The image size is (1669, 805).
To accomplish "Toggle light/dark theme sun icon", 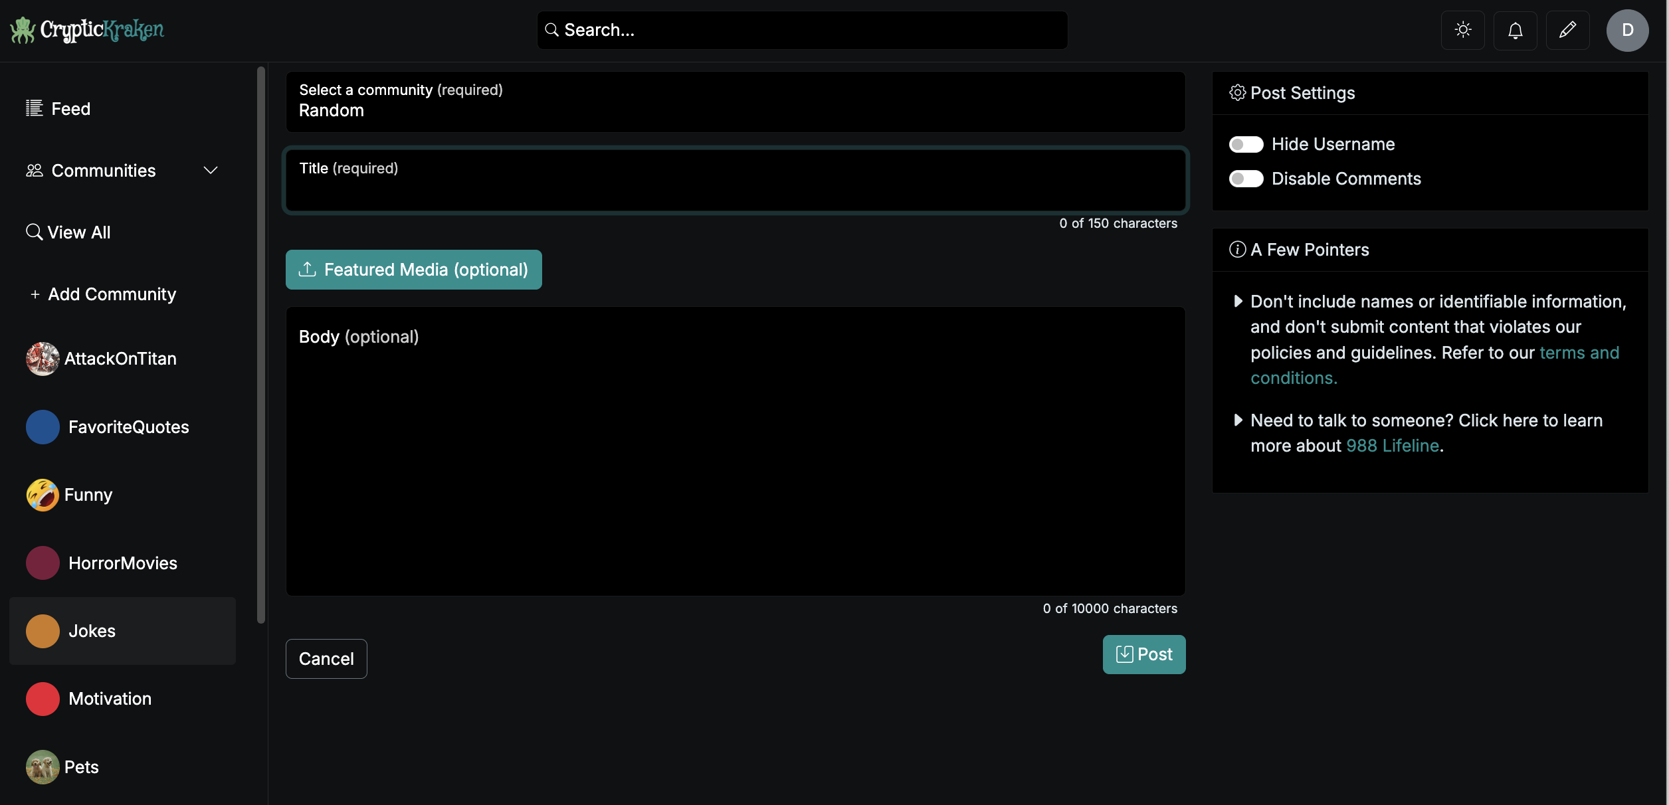I will 1462,30.
